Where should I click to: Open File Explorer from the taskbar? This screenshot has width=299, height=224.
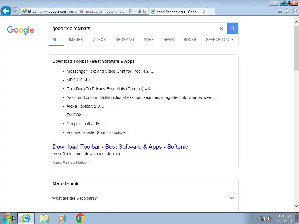point(44,218)
